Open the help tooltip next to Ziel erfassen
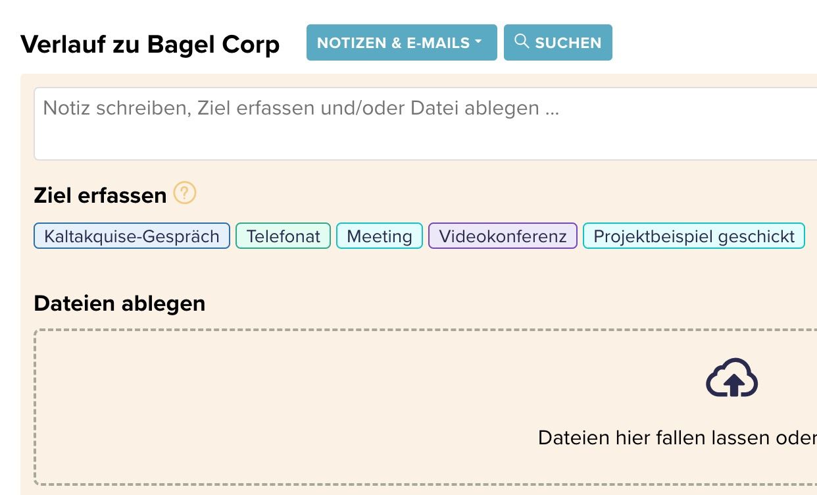The image size is (817, 495). pyautogui.click(x=185, y=194)
